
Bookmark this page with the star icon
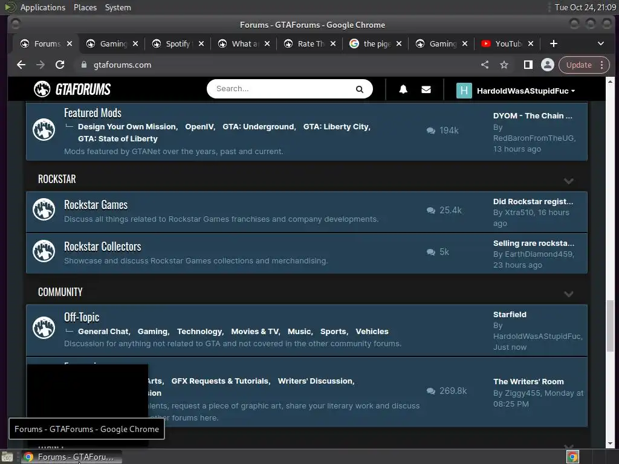pyautogui.click(x=504, y=65)
